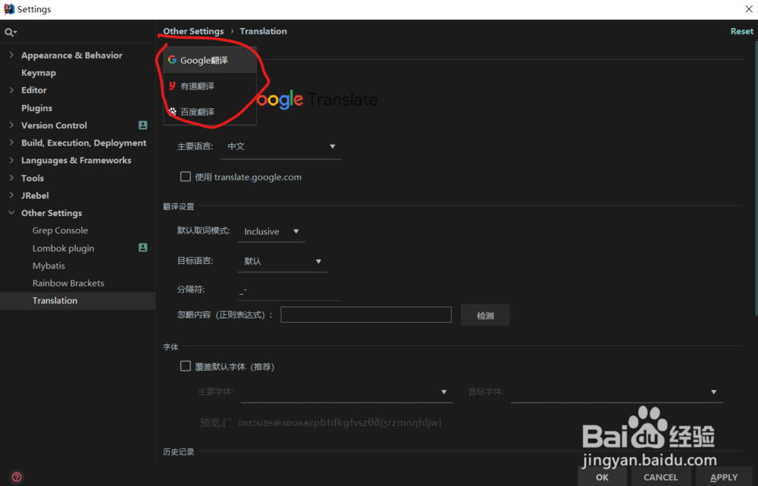
Task: Expand Version Control tree arrow
Action: pos(11,125)
